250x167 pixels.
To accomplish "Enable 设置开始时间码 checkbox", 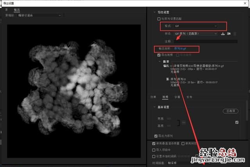I will coord(154,156).
